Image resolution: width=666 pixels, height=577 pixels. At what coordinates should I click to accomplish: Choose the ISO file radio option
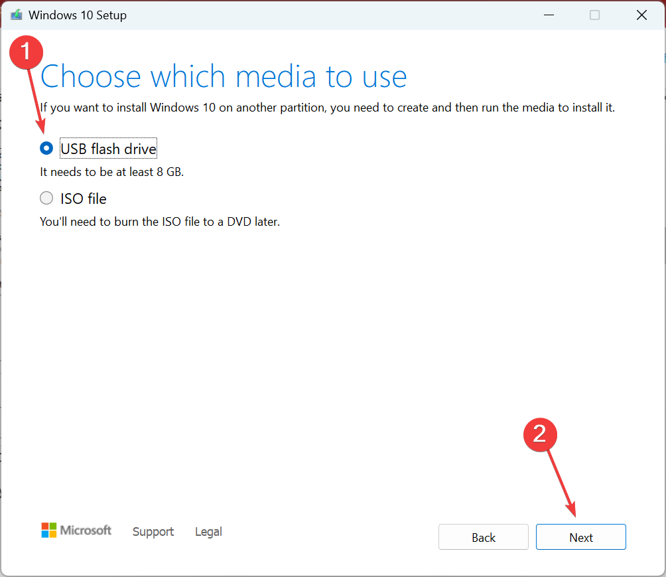tap(46, 198)
